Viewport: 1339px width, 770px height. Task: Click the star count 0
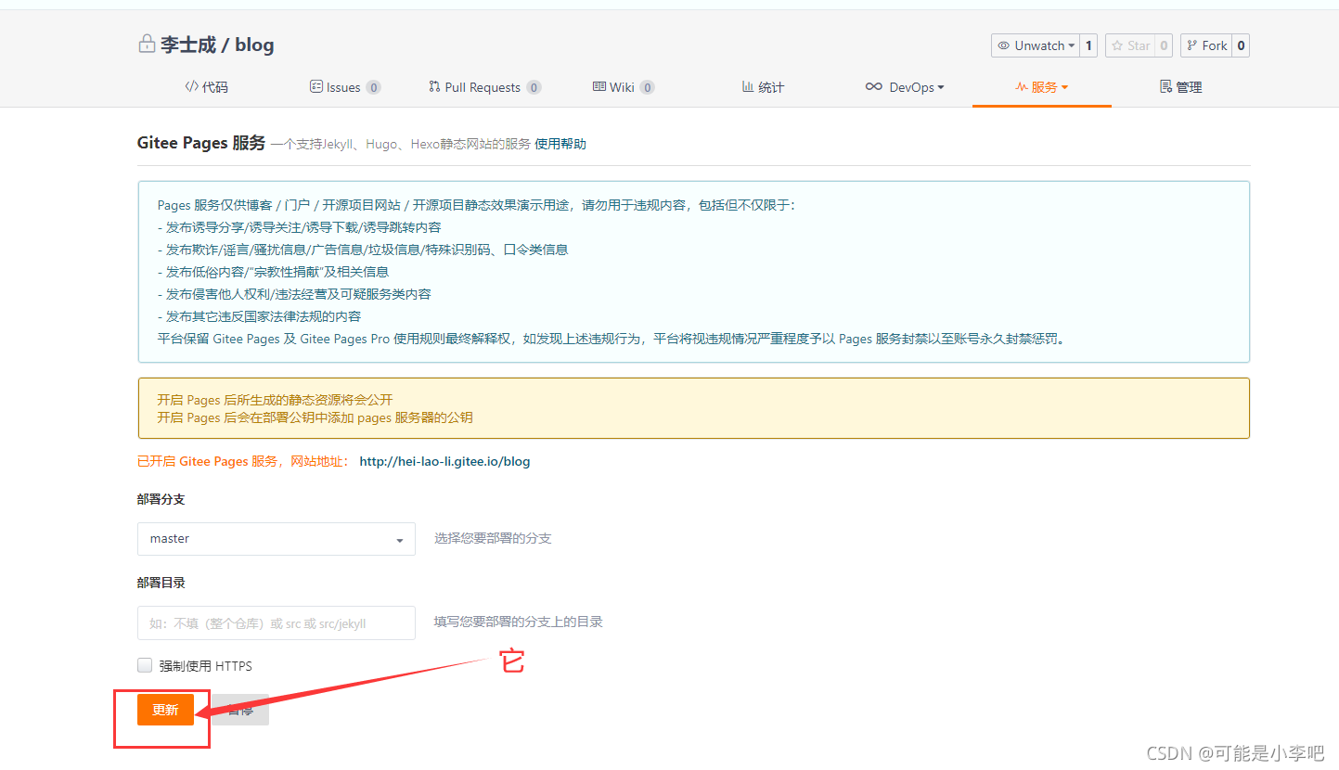[x=1164, y=45]
